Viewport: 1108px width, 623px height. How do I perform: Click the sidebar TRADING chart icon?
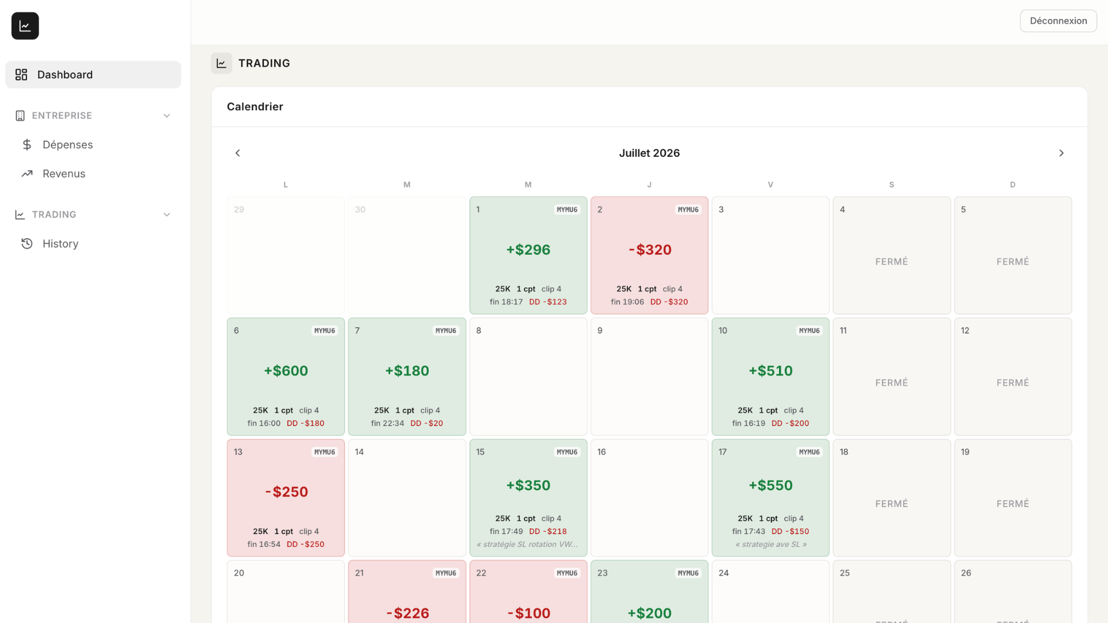[20, 215]
